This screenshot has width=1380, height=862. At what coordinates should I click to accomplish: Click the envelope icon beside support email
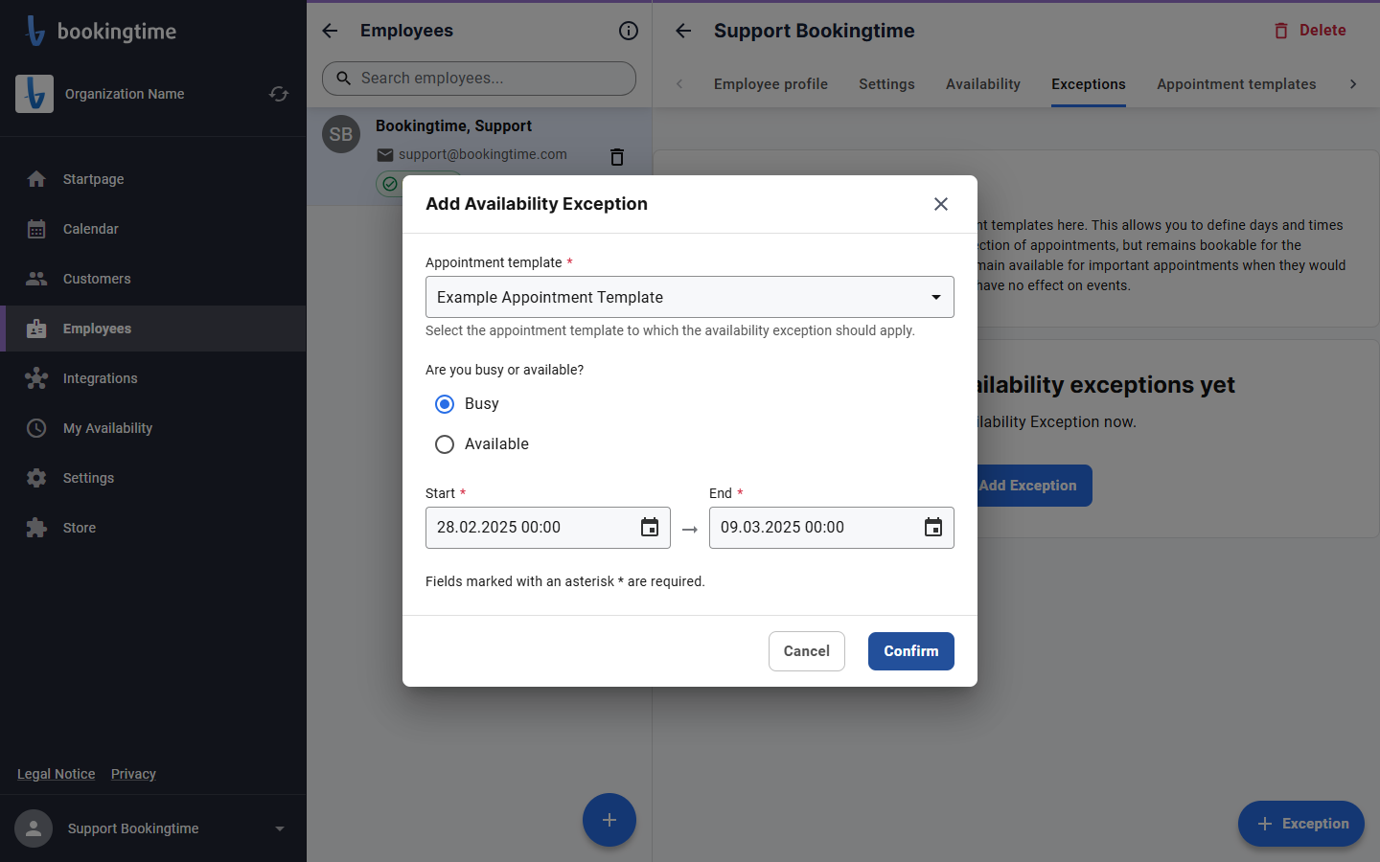pos(385,154)
